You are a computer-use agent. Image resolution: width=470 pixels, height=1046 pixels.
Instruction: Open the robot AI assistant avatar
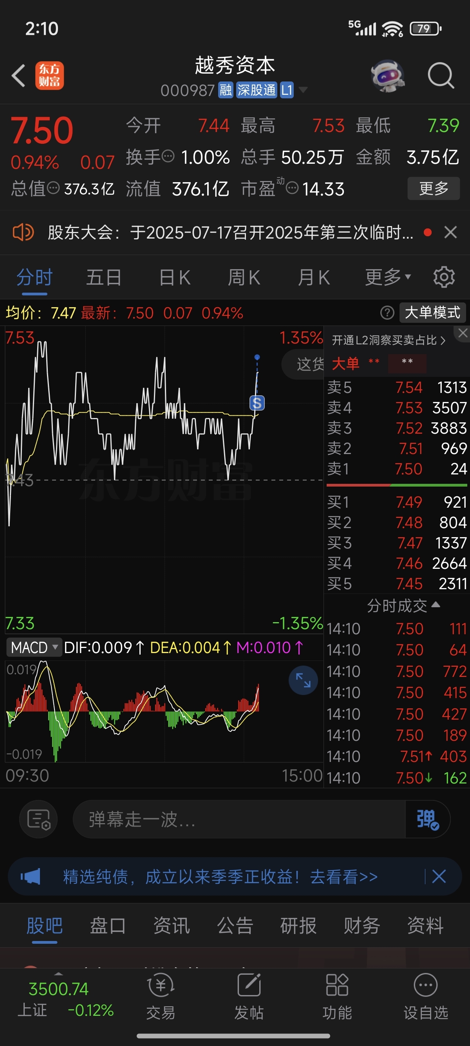388,76
